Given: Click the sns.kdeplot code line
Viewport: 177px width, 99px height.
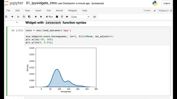Looking at the screenshot, I should [69, 36].
